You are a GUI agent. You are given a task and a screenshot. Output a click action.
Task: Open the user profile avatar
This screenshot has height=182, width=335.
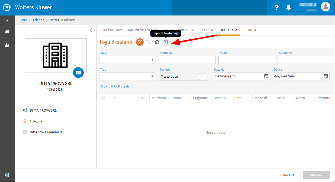[326, 7]
